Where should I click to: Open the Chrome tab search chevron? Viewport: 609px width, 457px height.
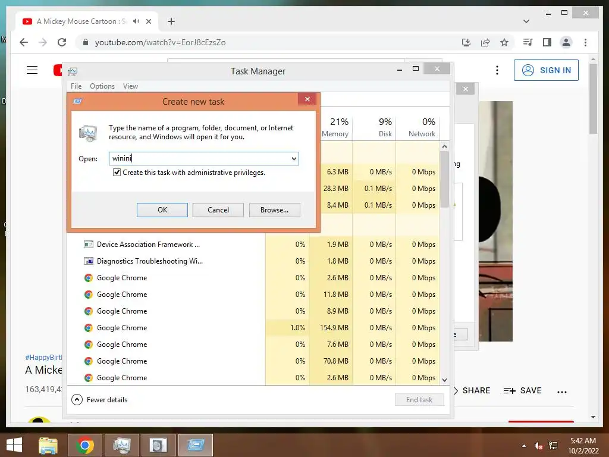(526, 21)
